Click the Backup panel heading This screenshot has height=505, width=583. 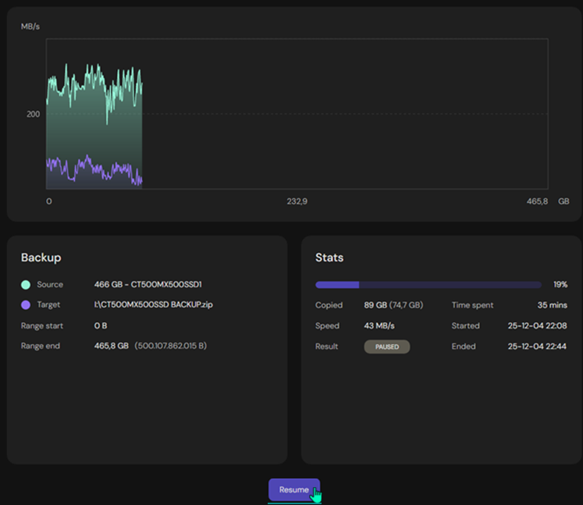[x=41, y=258]
